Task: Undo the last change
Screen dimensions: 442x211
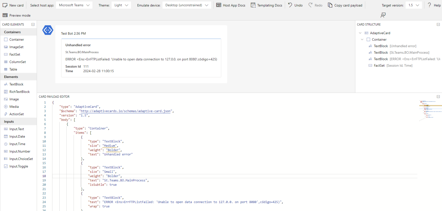Action: [295, 5]
